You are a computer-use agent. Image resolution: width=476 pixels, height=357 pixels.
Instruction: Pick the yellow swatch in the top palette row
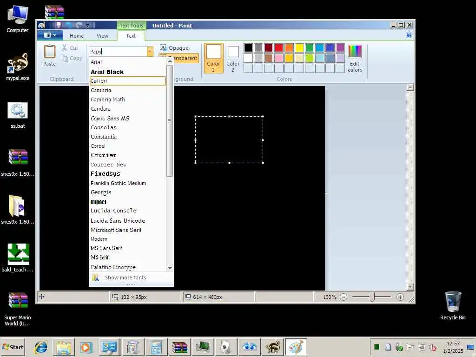tap(299, 48)
